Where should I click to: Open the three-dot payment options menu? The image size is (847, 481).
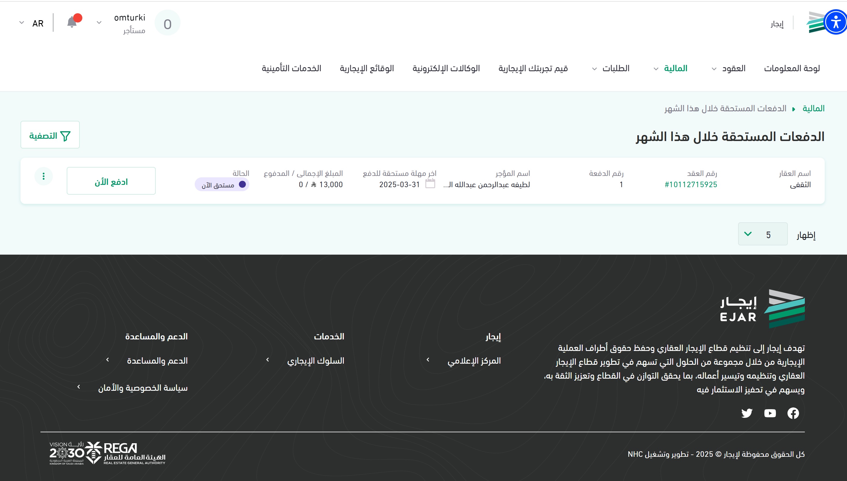point(43,176)
